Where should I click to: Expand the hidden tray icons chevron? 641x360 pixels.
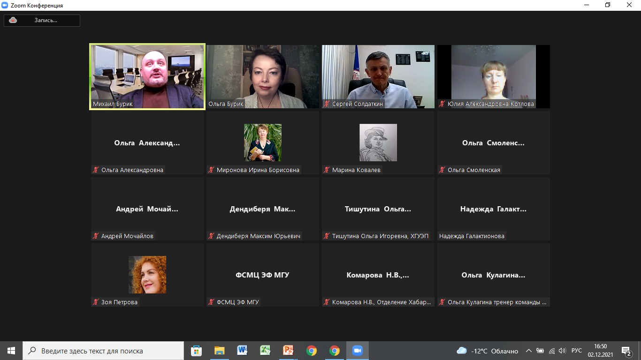point(529,351)
